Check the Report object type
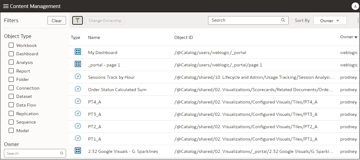This screenshot has width=360, height=160. click(x=11, y=71)
